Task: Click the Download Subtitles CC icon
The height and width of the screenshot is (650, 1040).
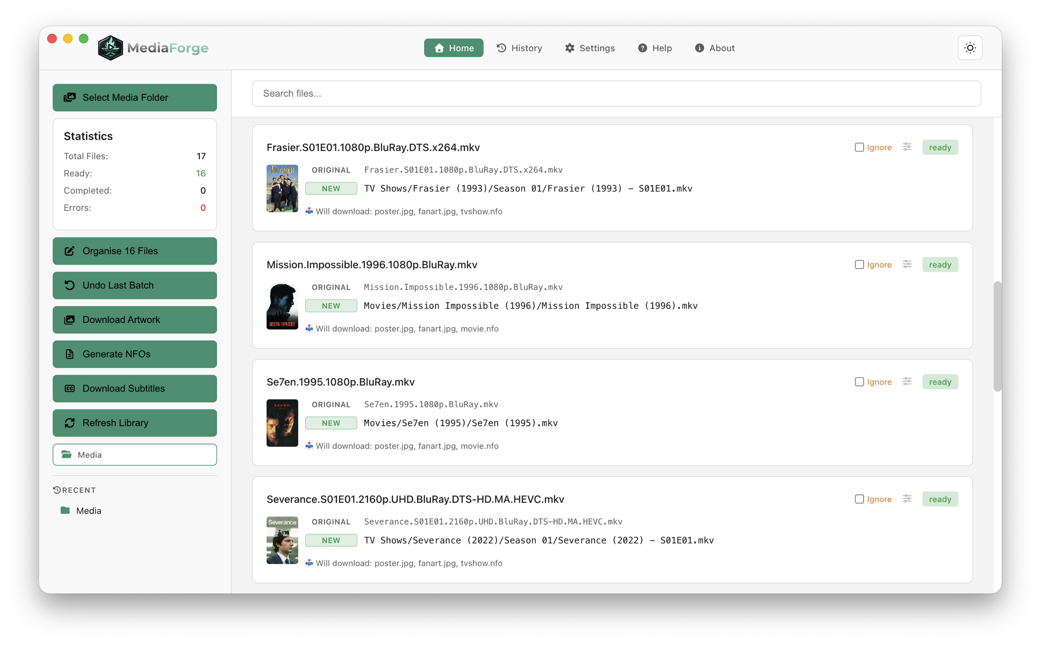Action: pyautogui.click(x=70, y=388)
